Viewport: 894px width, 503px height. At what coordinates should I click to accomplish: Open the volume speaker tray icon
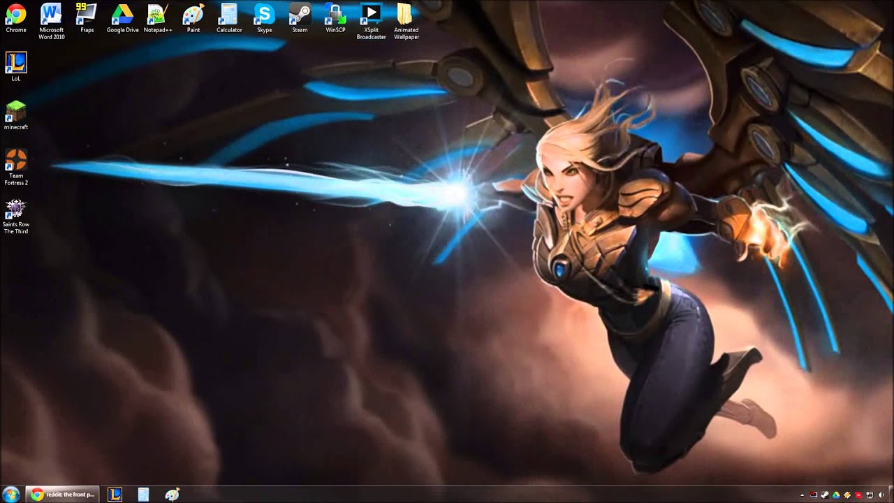[x=881, y=495]
